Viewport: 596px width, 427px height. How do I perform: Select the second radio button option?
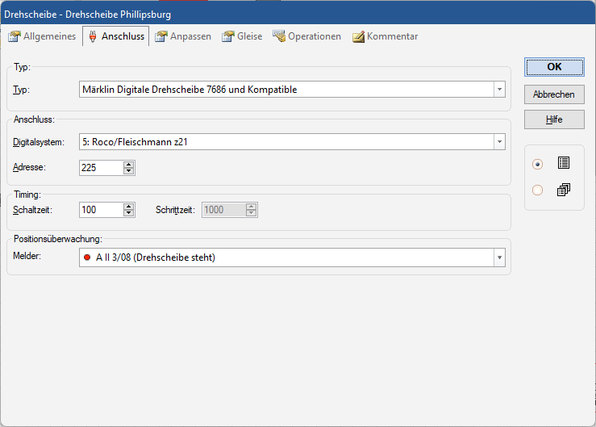(538, 190)
